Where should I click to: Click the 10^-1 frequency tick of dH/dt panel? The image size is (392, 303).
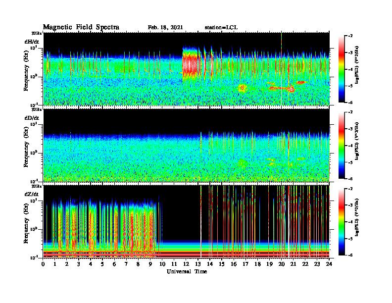click(x=34, y=104)
